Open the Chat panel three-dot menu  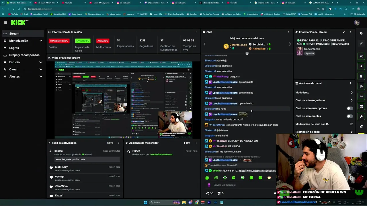point(289,32)
